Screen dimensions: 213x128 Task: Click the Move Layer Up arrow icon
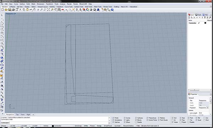click(x=197, y=18)
